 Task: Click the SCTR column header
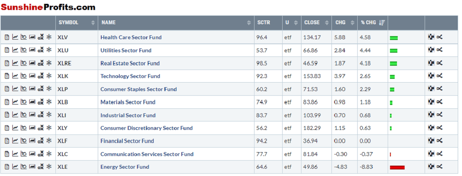click(x=264, y=23)
